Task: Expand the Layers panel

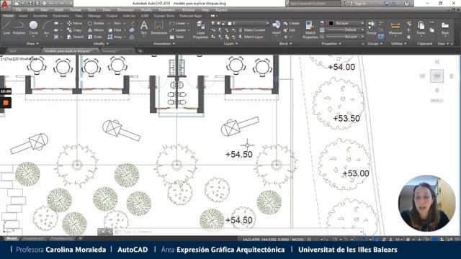Action: point(230,44)
